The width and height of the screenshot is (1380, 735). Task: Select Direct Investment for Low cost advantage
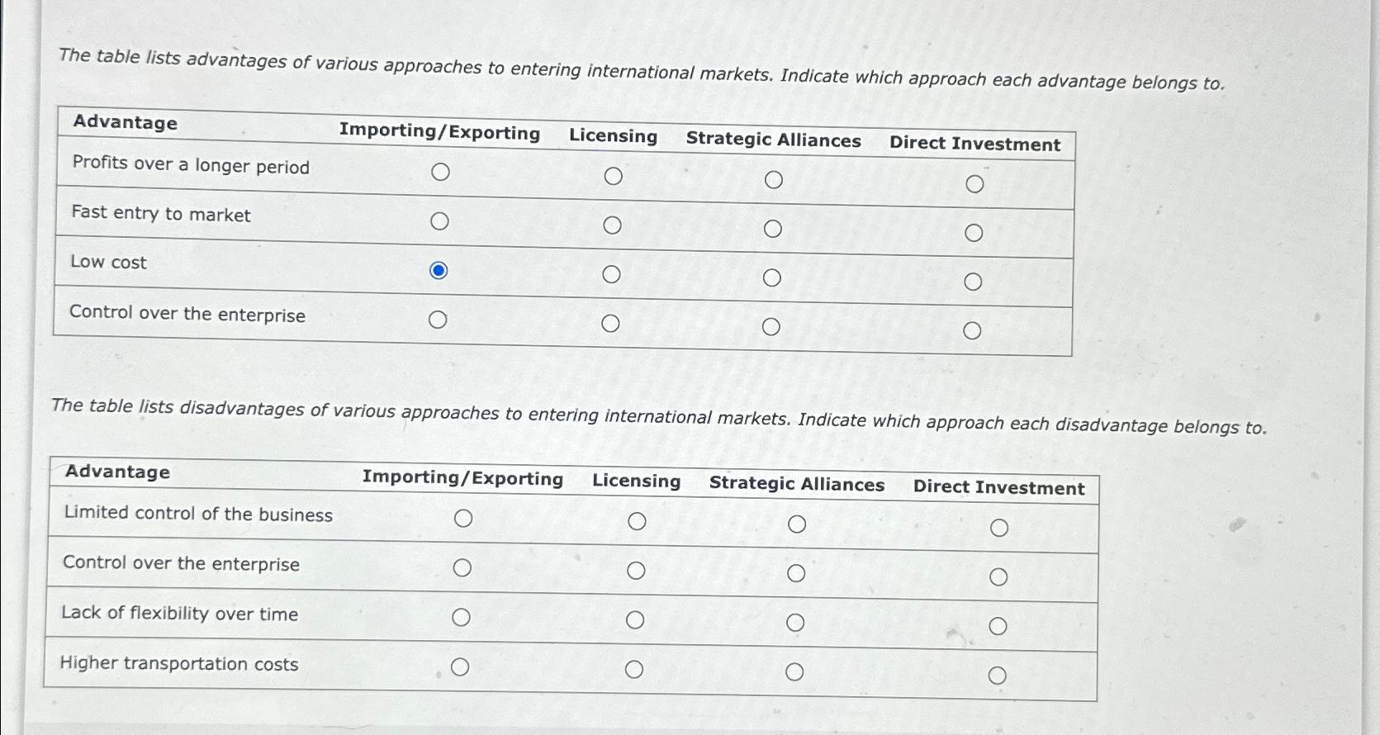click(975, 282)
